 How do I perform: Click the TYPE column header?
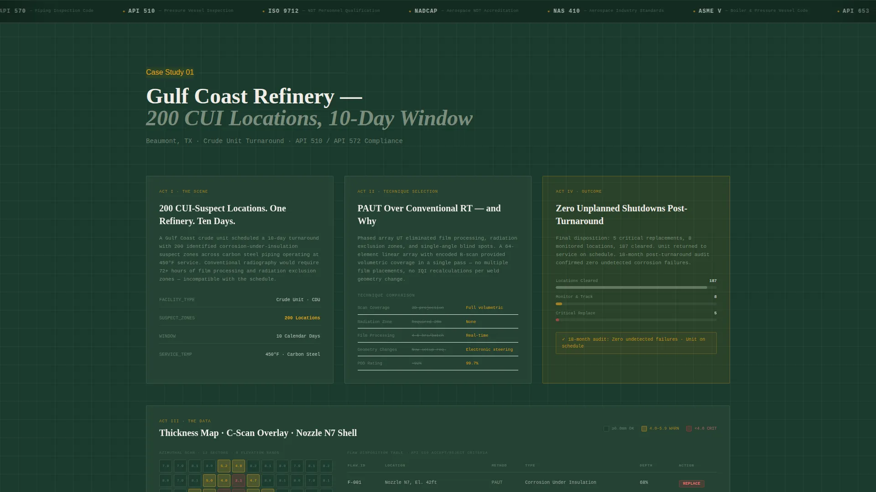530,466
